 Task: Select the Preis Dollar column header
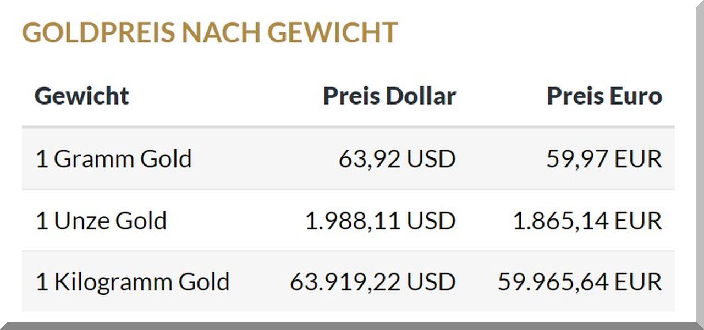(389, 96)
